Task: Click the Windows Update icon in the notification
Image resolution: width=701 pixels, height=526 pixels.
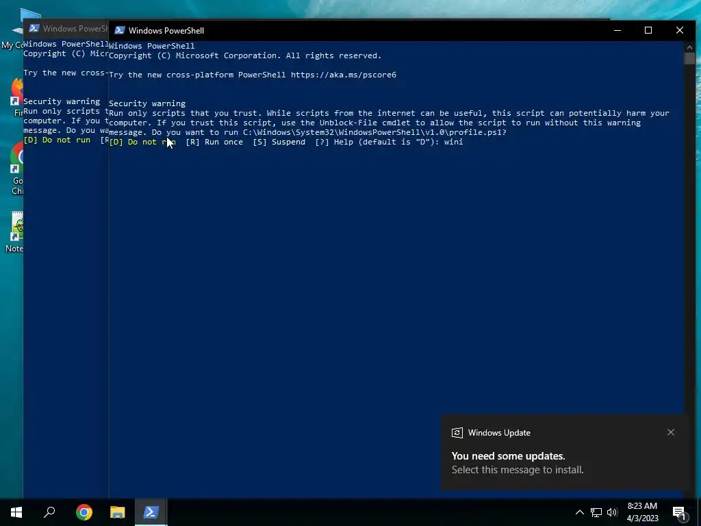Action: click(x=457, y=433)
